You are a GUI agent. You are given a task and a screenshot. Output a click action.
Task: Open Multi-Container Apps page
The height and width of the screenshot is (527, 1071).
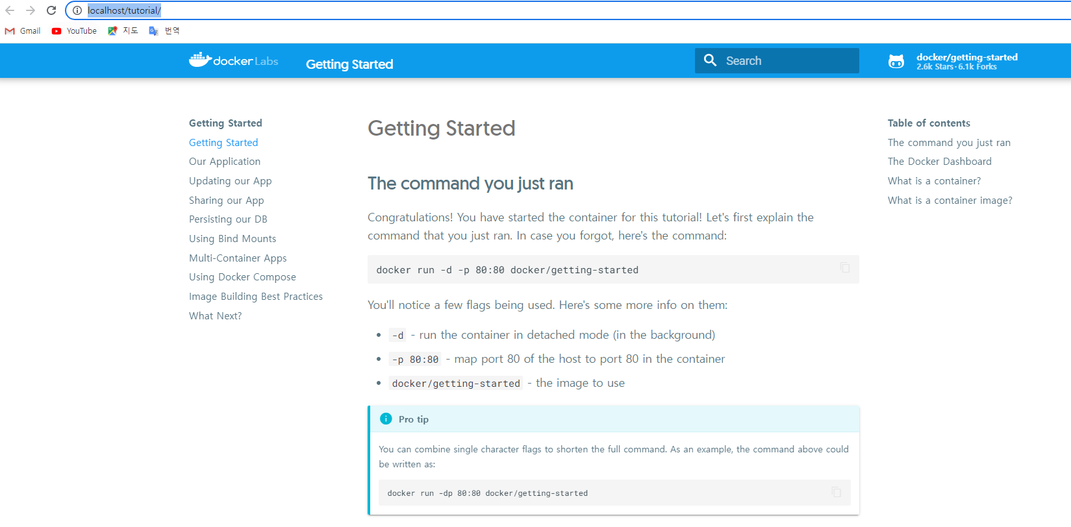click(x=238, y=258)
